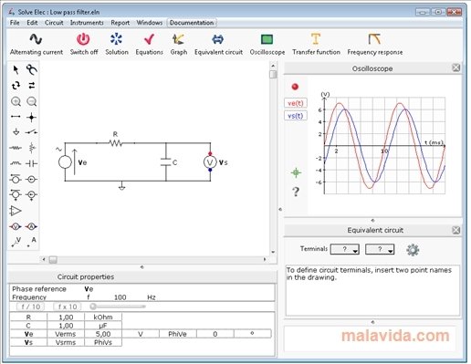Image resolution: width=471 pixels, height=364 pixels.
Task: Place a controlled current source
Action: (x=31, y=194)
